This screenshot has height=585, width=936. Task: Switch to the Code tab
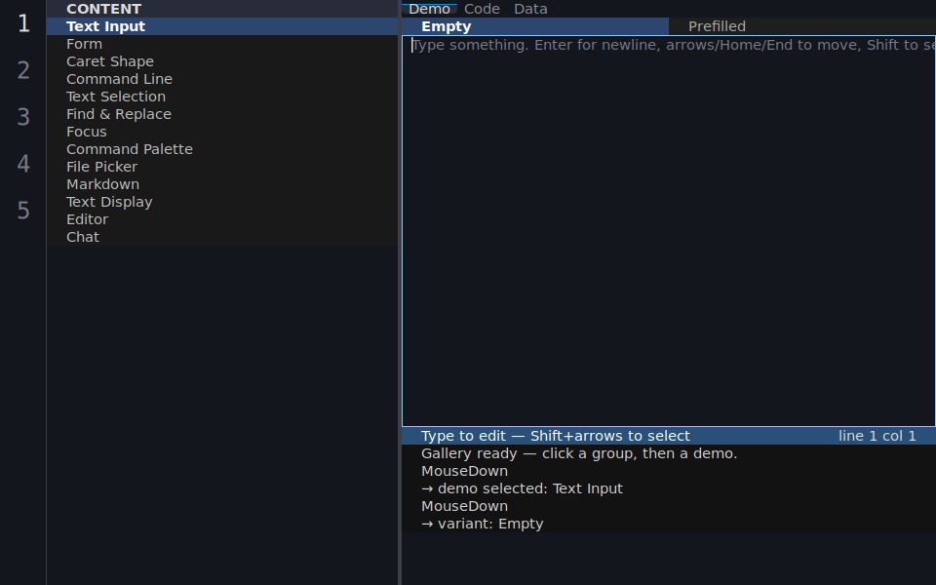click(482, 9)
